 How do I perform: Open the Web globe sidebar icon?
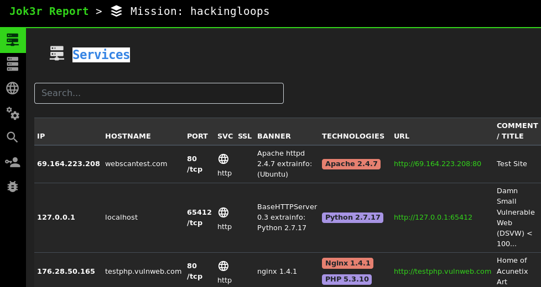tap(13, 88)
